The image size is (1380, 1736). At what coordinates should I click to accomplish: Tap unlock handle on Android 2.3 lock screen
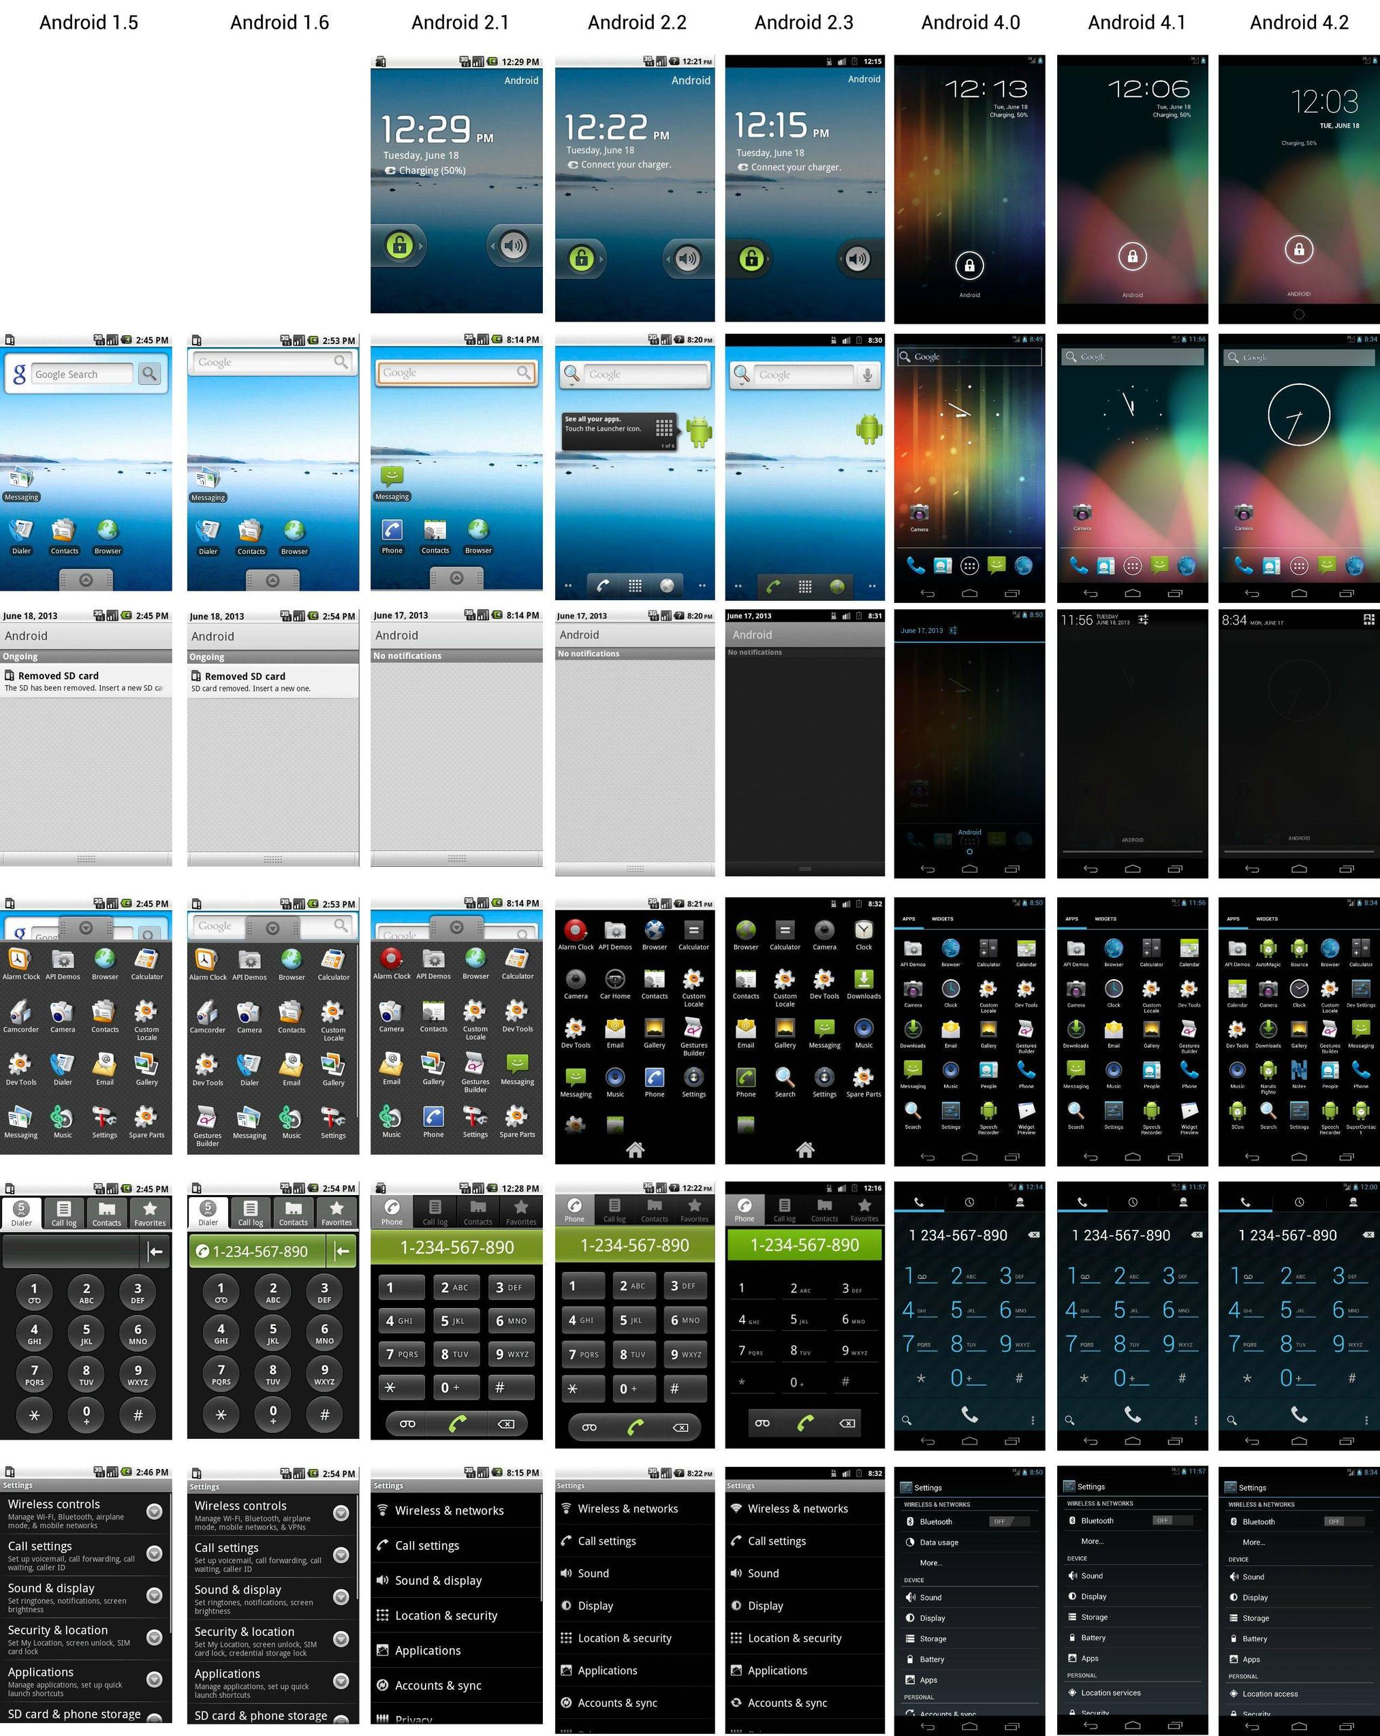(751, 258)
